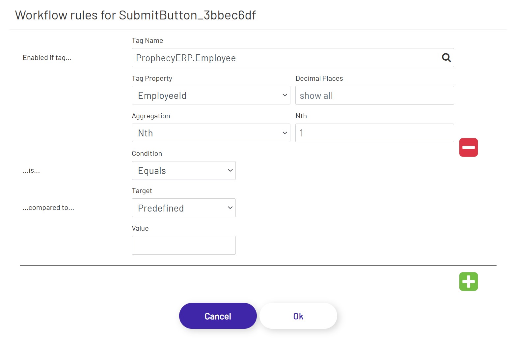Click the search icon in Tag Name field
514x343 pixels.
coord(446,58)
